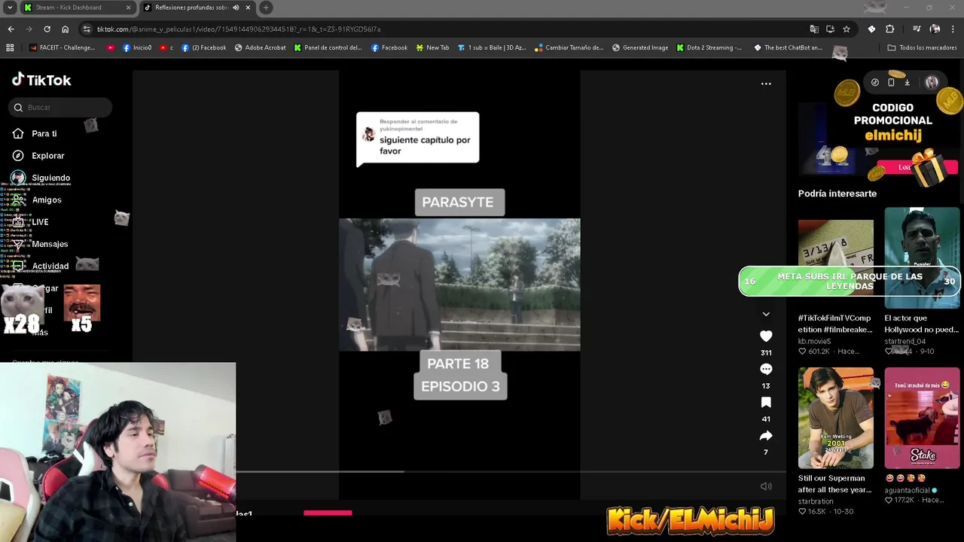Bookmark this page with the star
The width and height of the screenshot is (964, 542).
(x=847, y=29)
